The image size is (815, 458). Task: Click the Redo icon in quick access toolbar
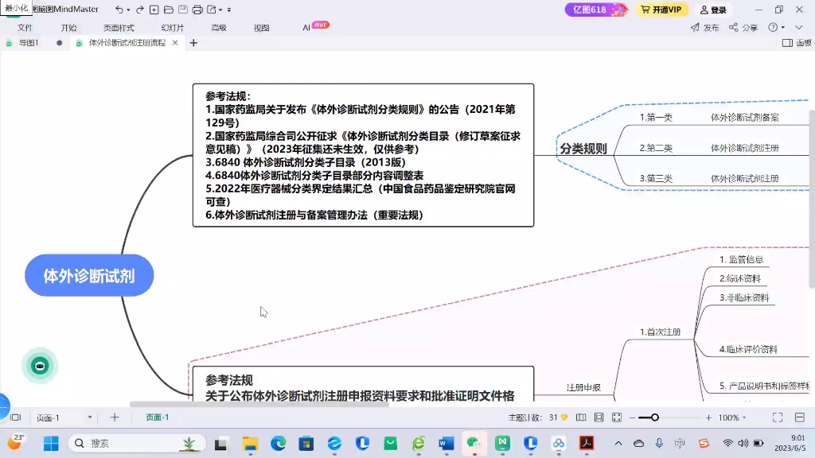140,10
